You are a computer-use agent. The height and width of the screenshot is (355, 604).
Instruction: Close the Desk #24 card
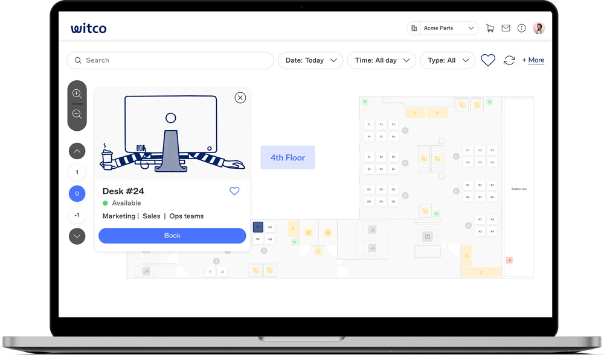coord(240,98)
